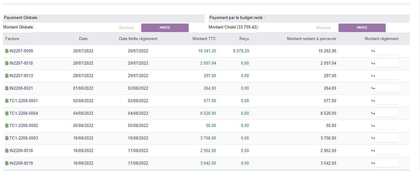The height and width of the screenshot is (171, 420).
Task: Click the fill arrow icon for IN2208-0018 row
Action: (x=373, y=151)
